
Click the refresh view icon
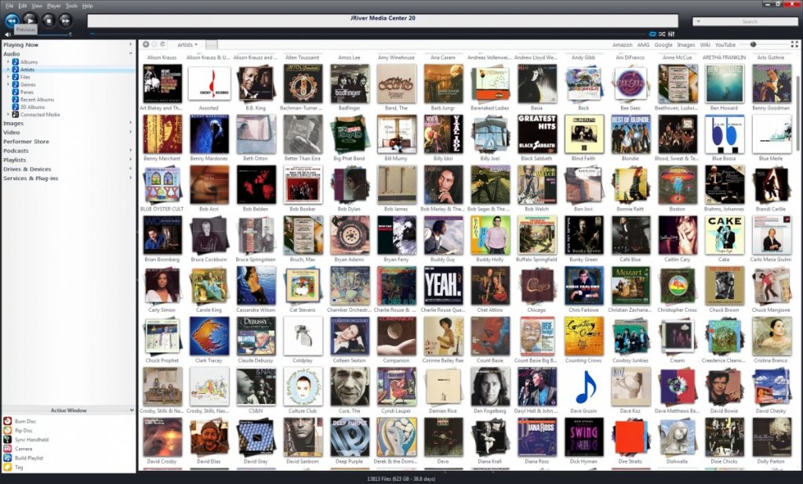click(x=163, y=45)
